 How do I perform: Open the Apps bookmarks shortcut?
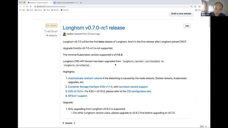point(22,10)
